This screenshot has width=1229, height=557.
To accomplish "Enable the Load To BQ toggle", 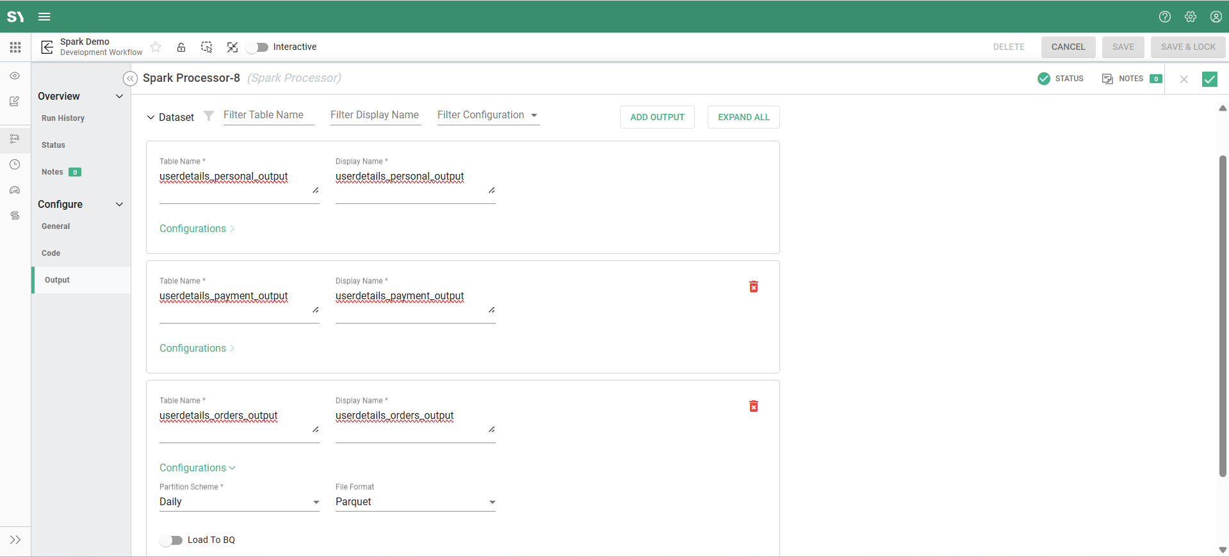I will pos(172,540).
